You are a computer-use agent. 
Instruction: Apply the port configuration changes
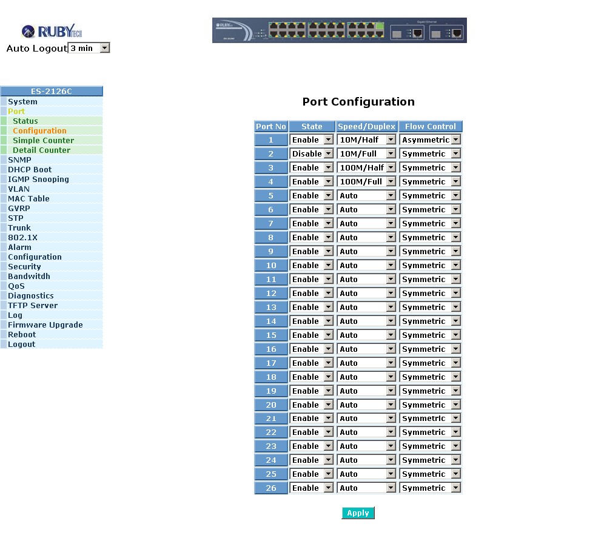(358, 513)
